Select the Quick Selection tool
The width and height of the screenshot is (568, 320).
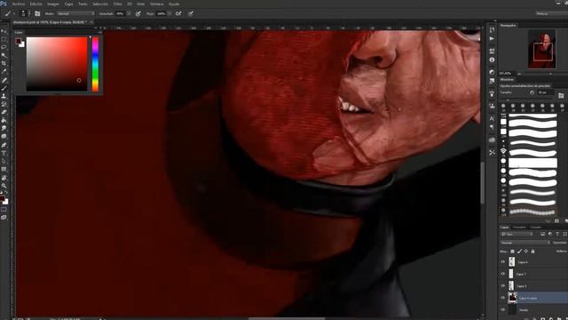(4, 55)
